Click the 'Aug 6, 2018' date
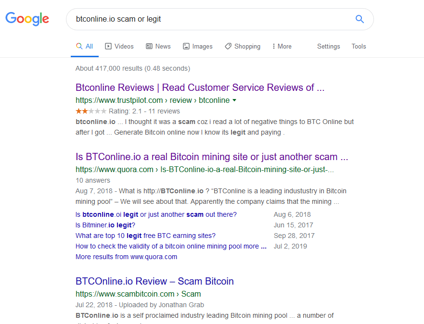 [292, 214]
